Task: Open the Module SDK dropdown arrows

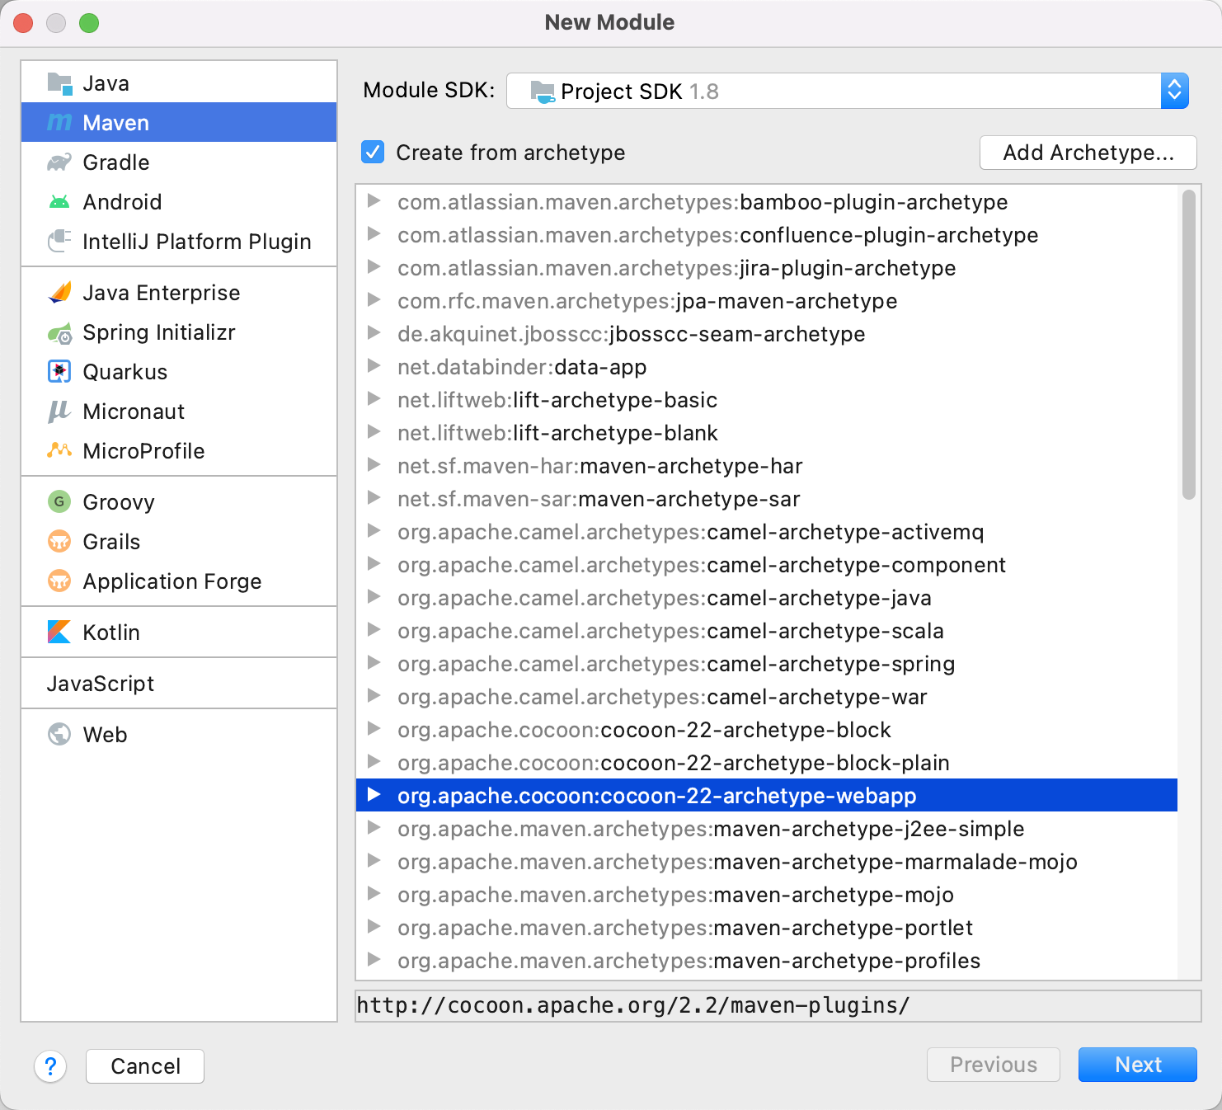Action: tap(1174, 91)
